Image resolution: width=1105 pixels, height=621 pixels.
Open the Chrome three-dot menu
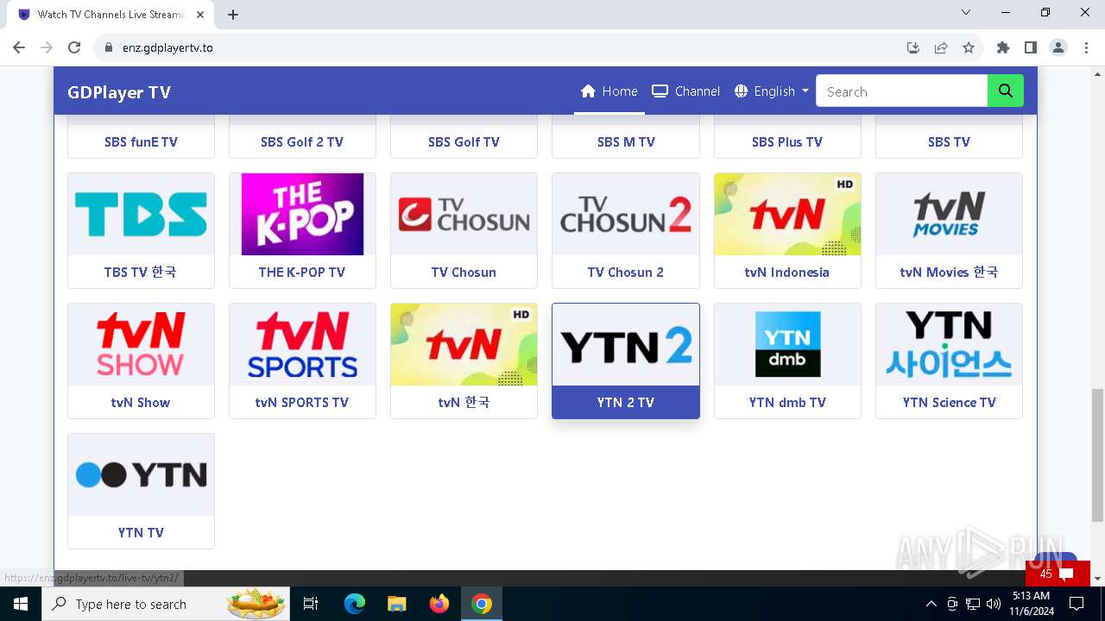point(1086,47)
